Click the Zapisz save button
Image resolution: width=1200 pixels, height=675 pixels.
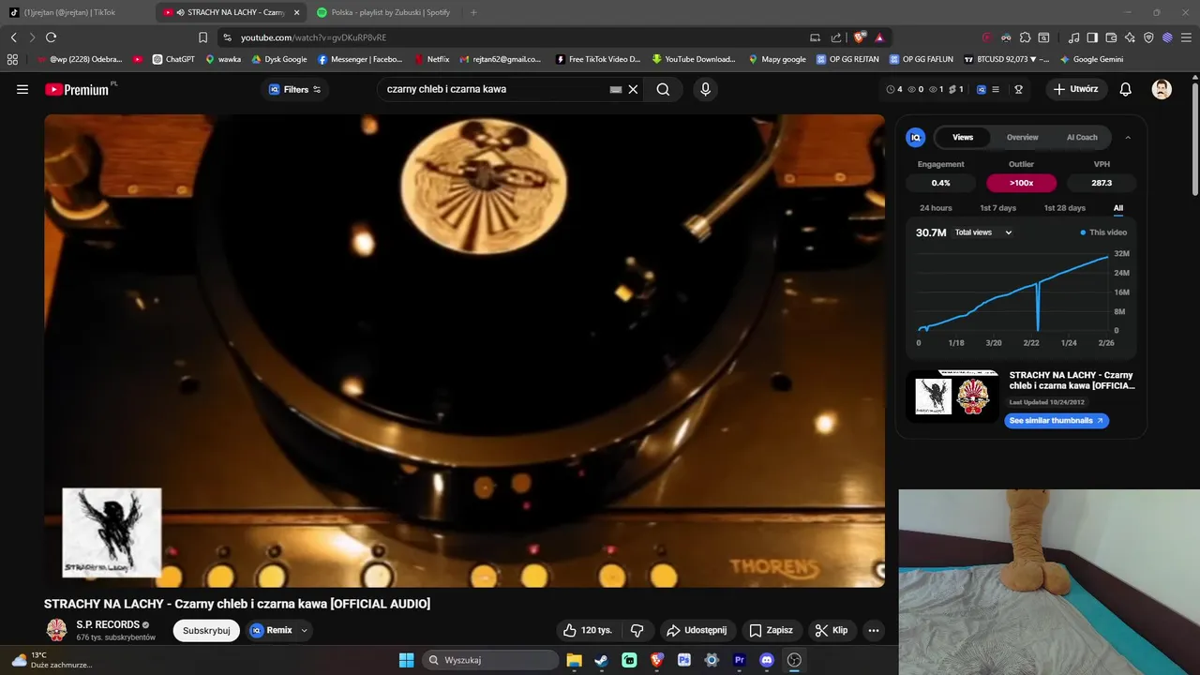point(771,630)
